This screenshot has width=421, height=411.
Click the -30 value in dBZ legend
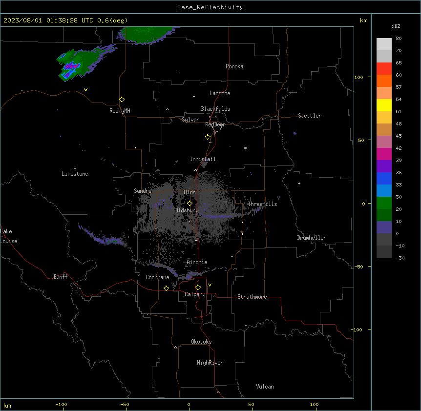tap(400, 258)
